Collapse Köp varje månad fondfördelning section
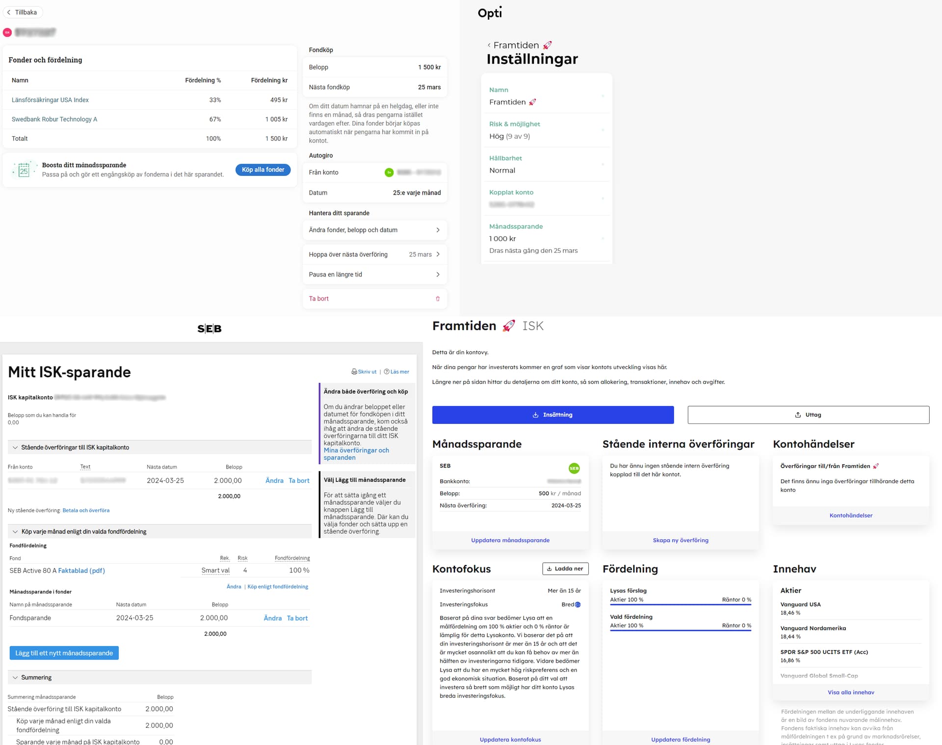 15,532
